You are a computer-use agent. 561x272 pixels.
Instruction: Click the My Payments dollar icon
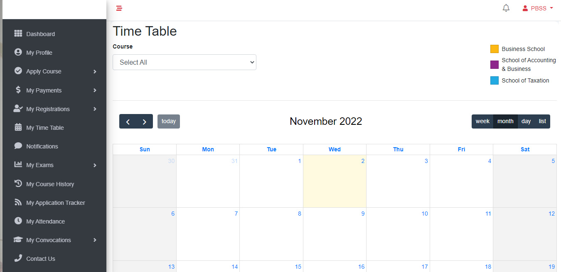[18, 90]
